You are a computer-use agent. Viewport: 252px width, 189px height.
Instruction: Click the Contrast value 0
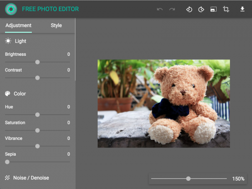coord(69,70)
